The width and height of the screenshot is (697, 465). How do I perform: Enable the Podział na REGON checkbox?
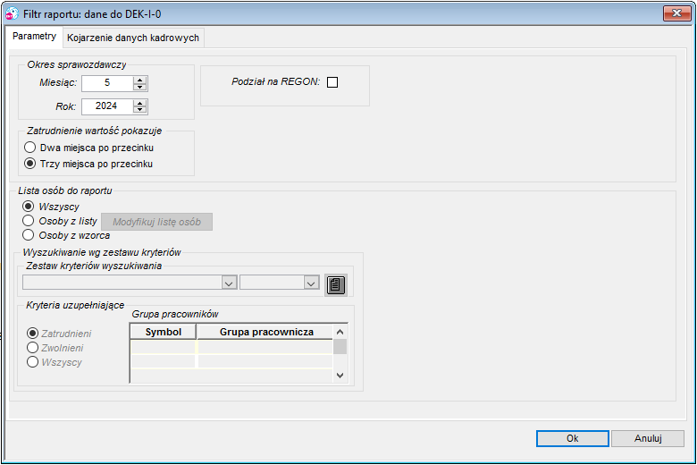(x=332, y=82)
